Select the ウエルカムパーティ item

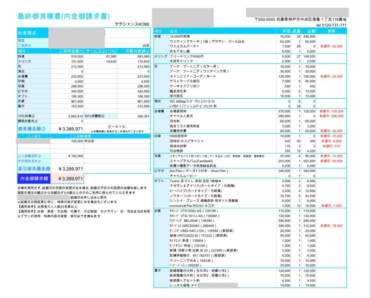184,46
